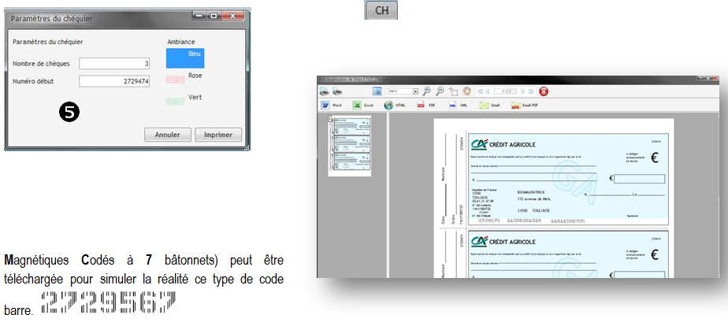Click the zoom out magnifier icon
728x326 pixels.
tap(440, 91)
